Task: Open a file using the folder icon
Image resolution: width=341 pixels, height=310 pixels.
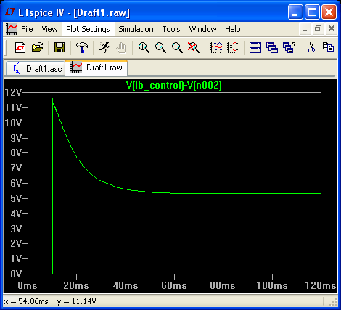Action: (38, 47)
